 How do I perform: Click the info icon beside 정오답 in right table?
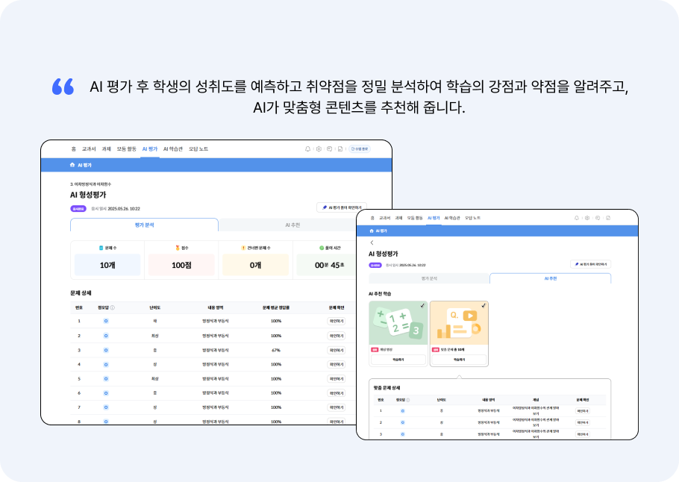click(408, 400)
